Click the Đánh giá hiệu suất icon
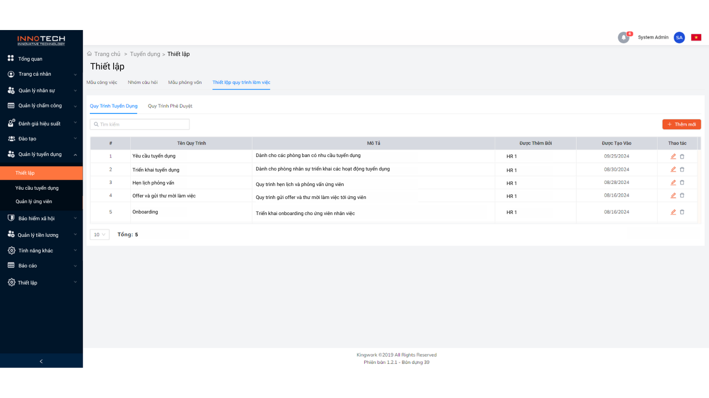709x398 pixels. point(11,123)
